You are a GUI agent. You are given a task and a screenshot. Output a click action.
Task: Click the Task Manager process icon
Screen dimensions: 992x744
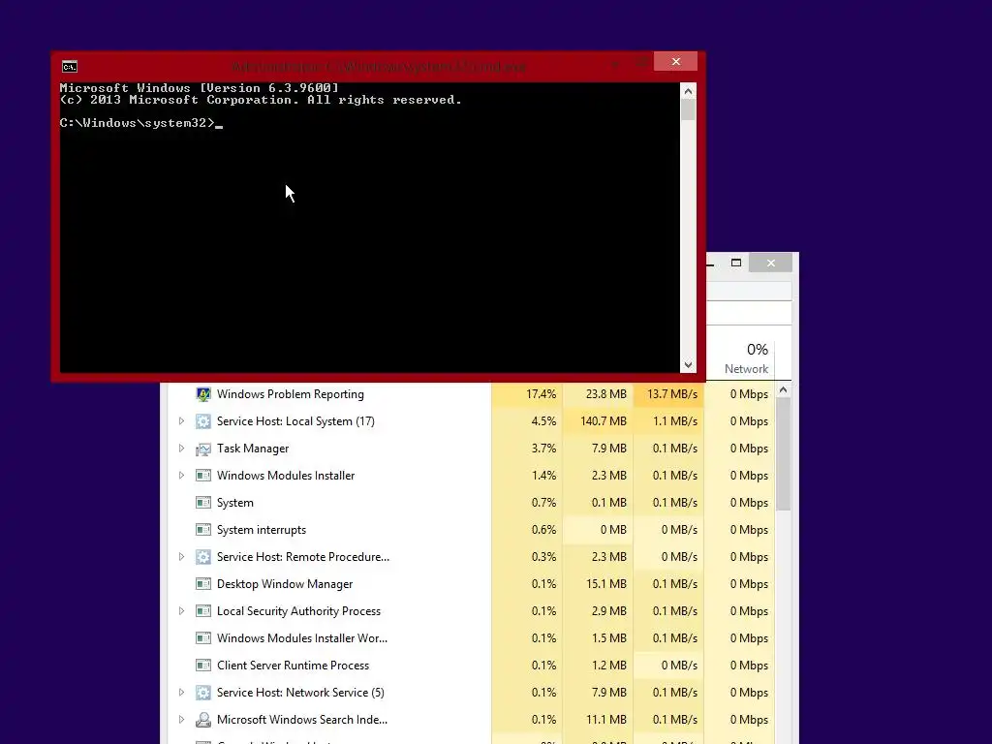point(203,449)
